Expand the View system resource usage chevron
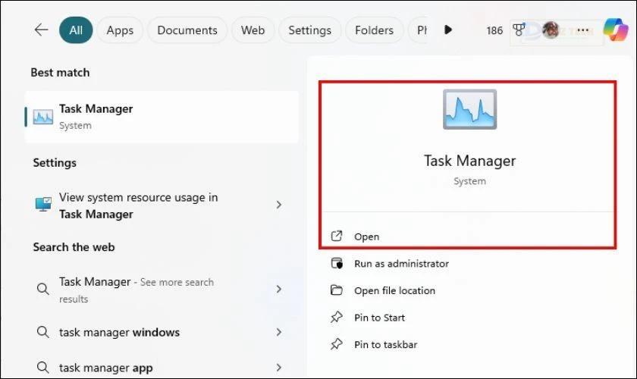 pyautogui.click(x=279, y=205)
